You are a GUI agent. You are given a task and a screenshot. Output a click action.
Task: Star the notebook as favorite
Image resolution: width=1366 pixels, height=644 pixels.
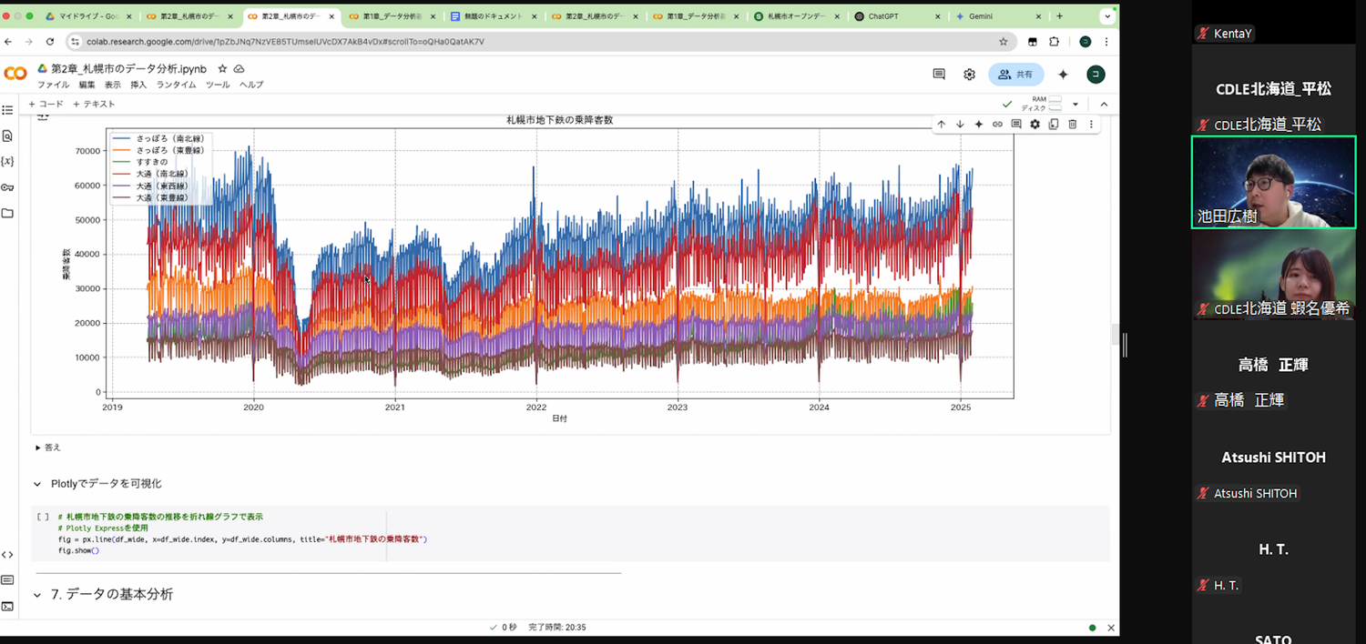[222, 69]
